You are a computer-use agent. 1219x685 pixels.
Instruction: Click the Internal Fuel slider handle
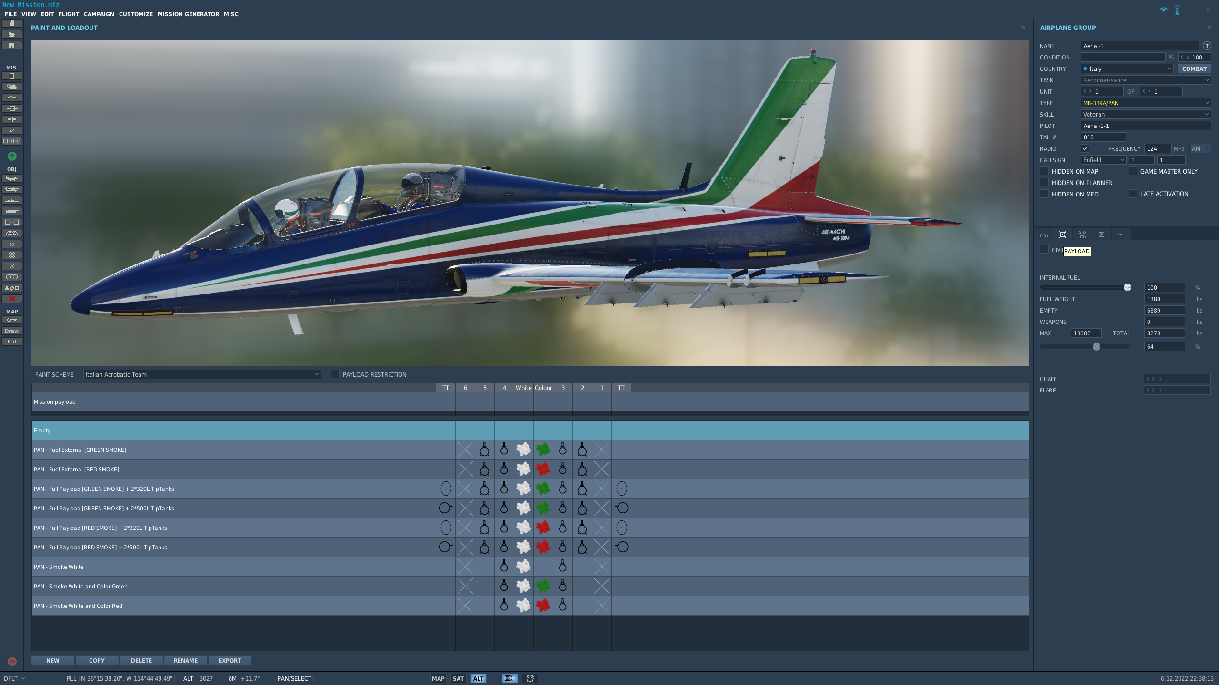tap(1128, 287)
